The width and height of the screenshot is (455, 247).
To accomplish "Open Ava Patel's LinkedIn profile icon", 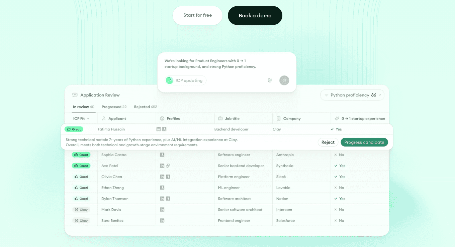I will (162, 166).
